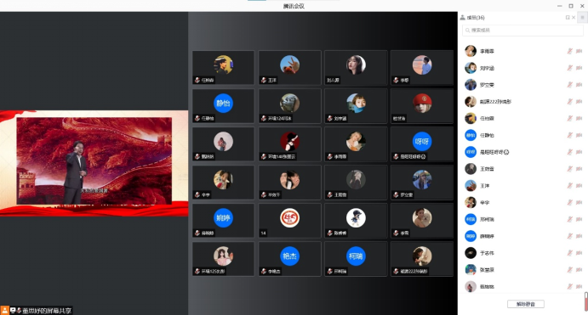Click the members person icon beside 成员(36)
The height and width of the screenshot is (315, 588).
pos(462,17)
